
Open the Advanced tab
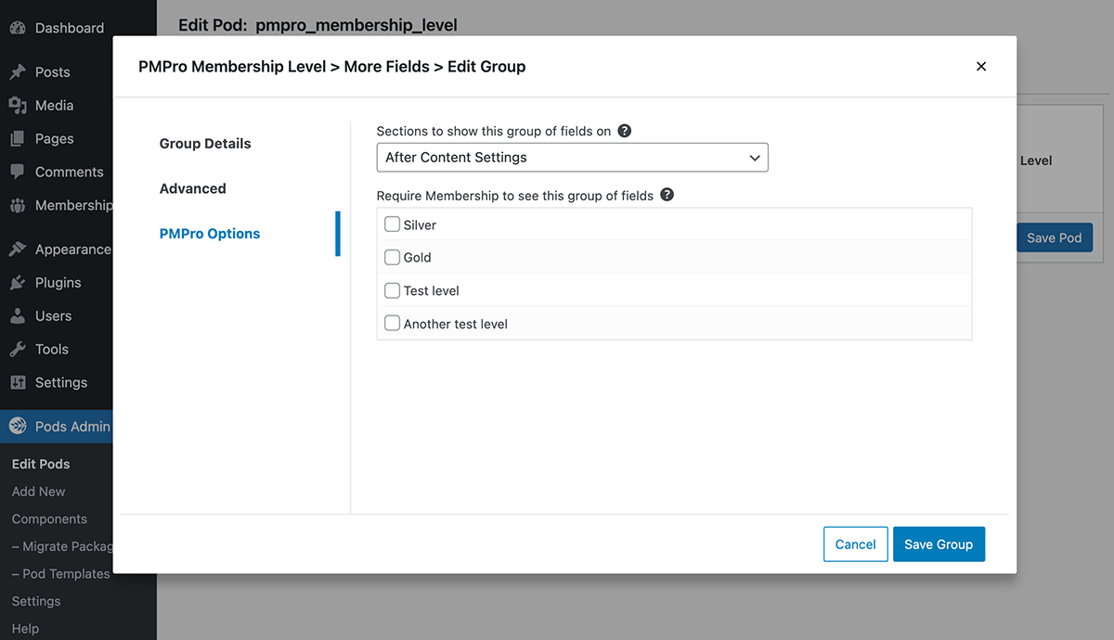tap(193, 188)
